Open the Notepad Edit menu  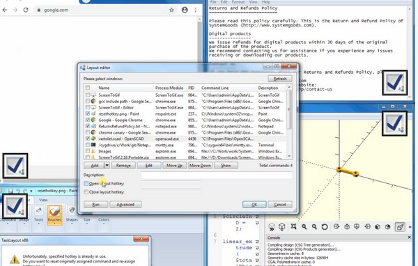224,2
